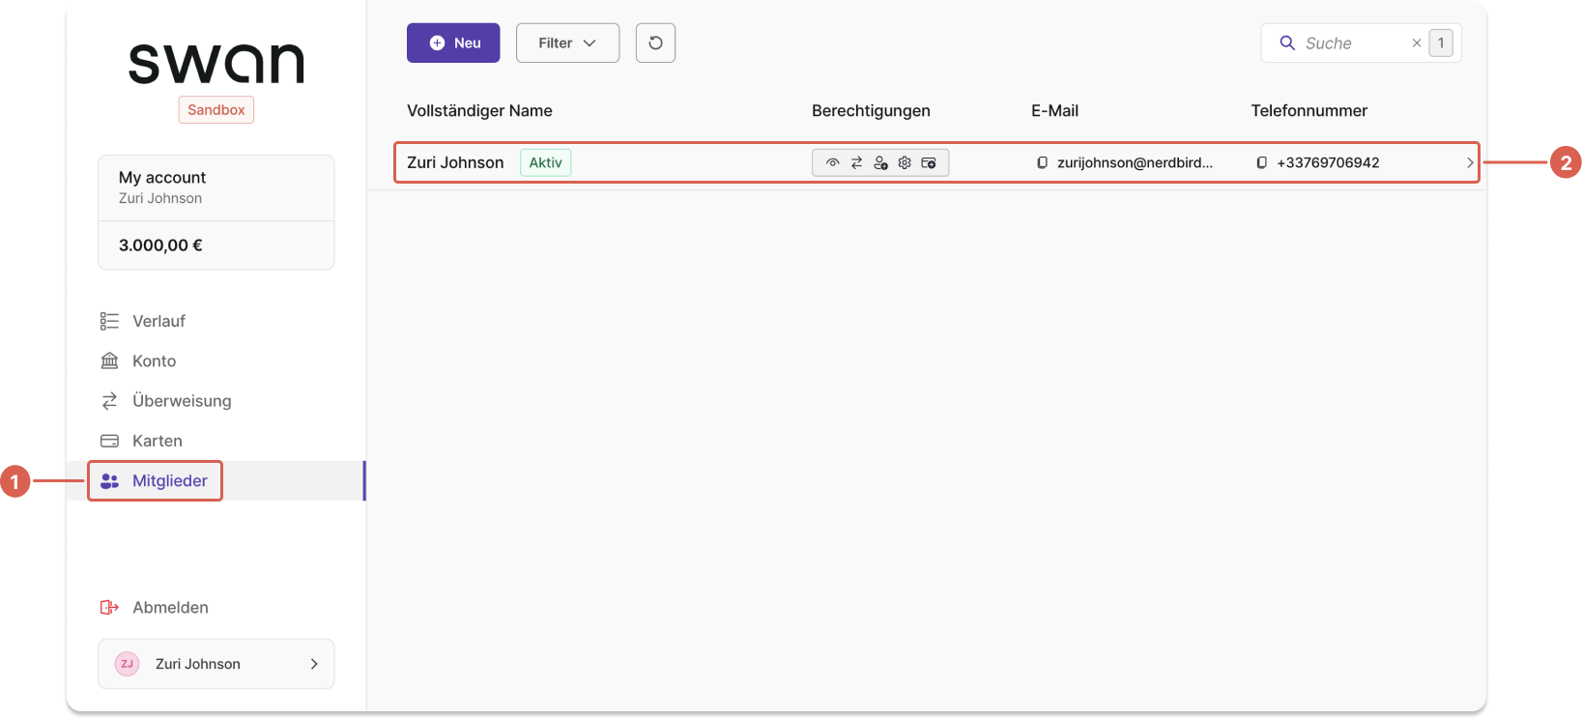Click the Aktiv status badge
This screenshot has width=1582, height=719.
click(546, 162)
